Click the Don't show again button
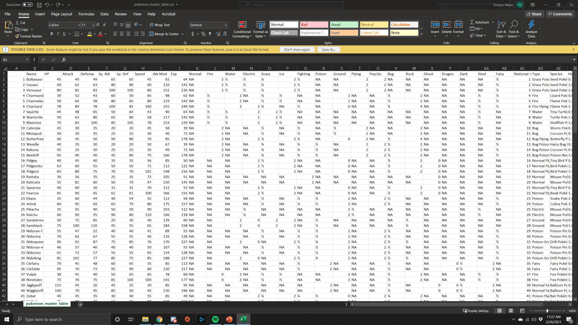 point(297,50)
